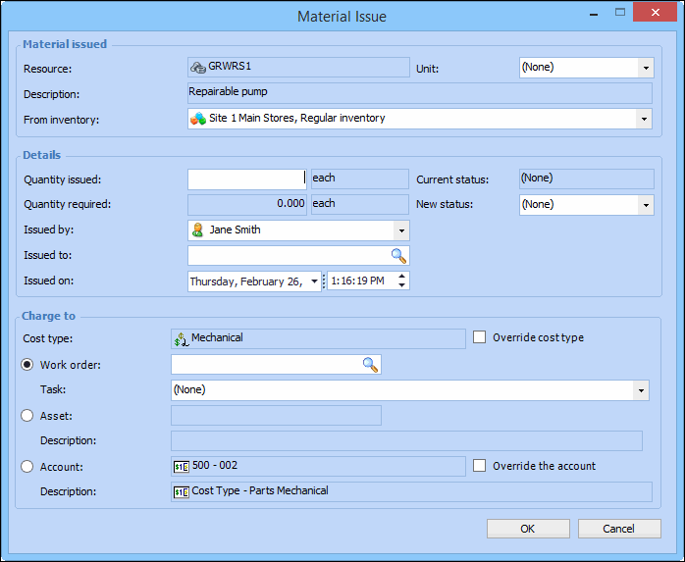Click the Mechanical cost type icon
Screen dimensions: 685x562
(181, 338)
